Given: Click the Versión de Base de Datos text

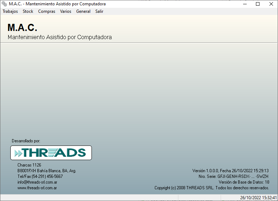Looking at the screenshot, I should (244, 182).
